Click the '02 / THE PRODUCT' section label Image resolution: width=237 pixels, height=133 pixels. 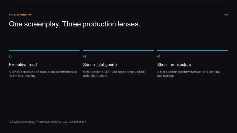pos(20,15)
